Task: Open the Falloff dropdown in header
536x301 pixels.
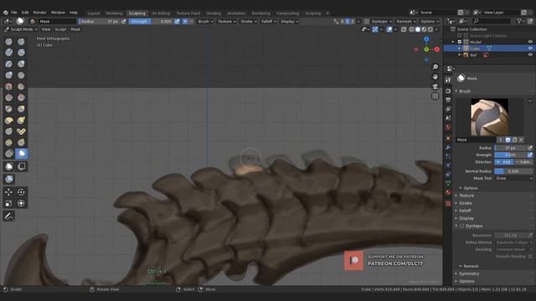Action: pos(269,21)
